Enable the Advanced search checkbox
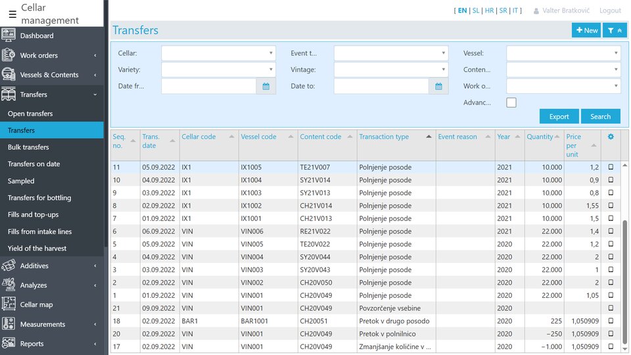 (511, 103)
